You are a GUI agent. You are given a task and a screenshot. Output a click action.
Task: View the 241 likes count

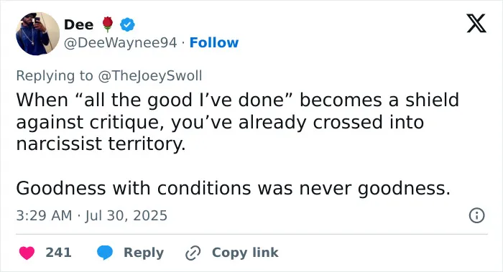click(58, 253)
